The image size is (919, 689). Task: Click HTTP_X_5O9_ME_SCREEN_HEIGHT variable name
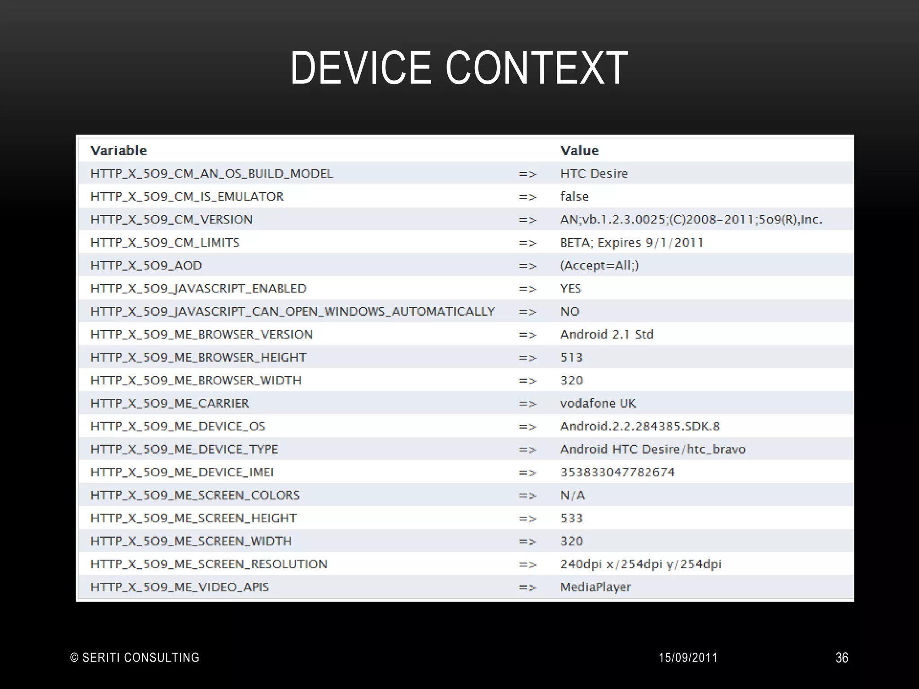click(x=193, y=518)
